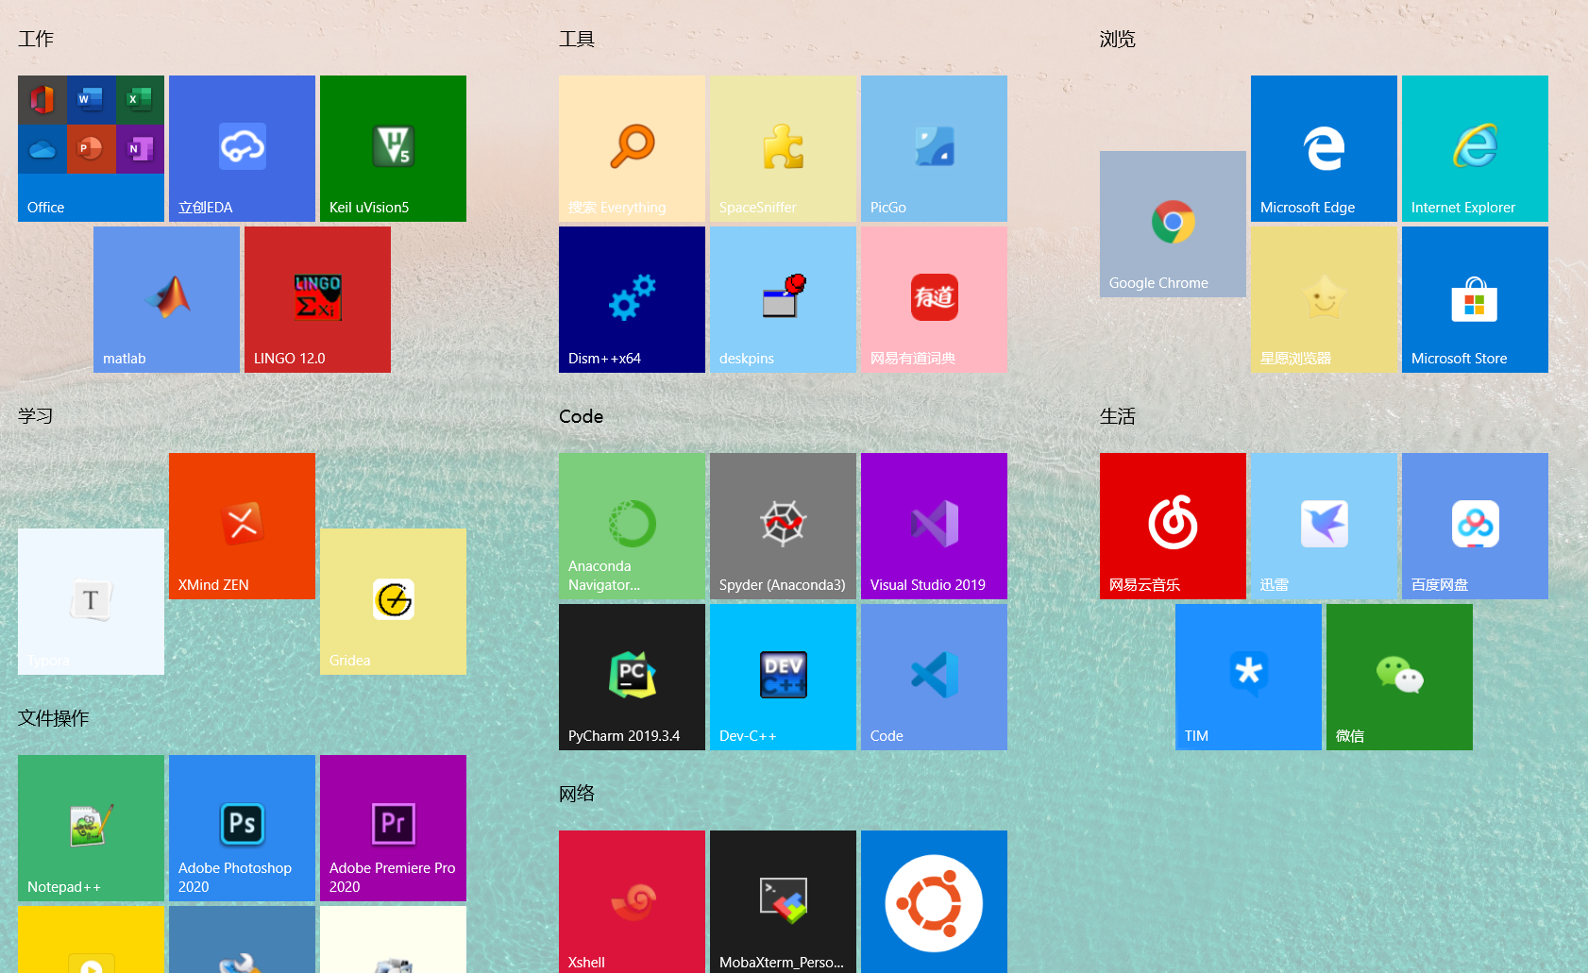Launch 网易有道词典 tile
This screenshot has width=1588, height=973.
pos(934,299)
